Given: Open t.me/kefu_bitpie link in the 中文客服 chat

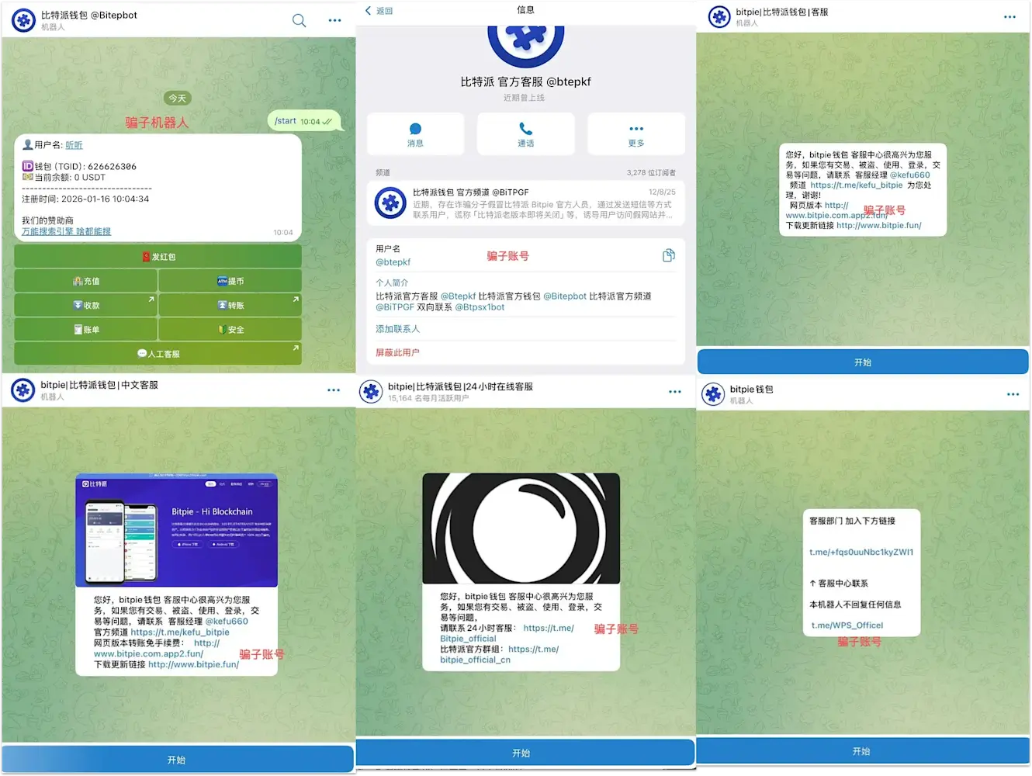Looking at the screenshot, I should click(x=180, y=632).
